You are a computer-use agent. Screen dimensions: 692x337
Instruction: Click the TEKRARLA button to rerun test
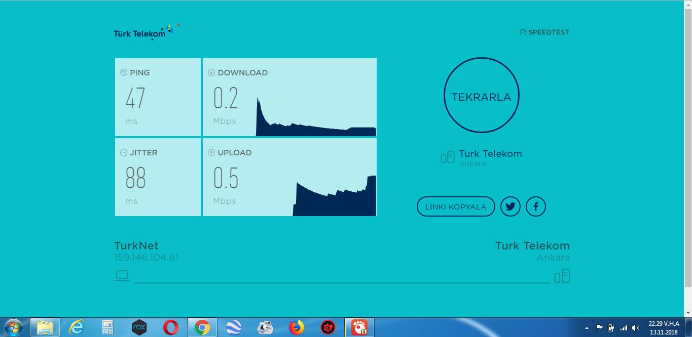click(481, 96)
